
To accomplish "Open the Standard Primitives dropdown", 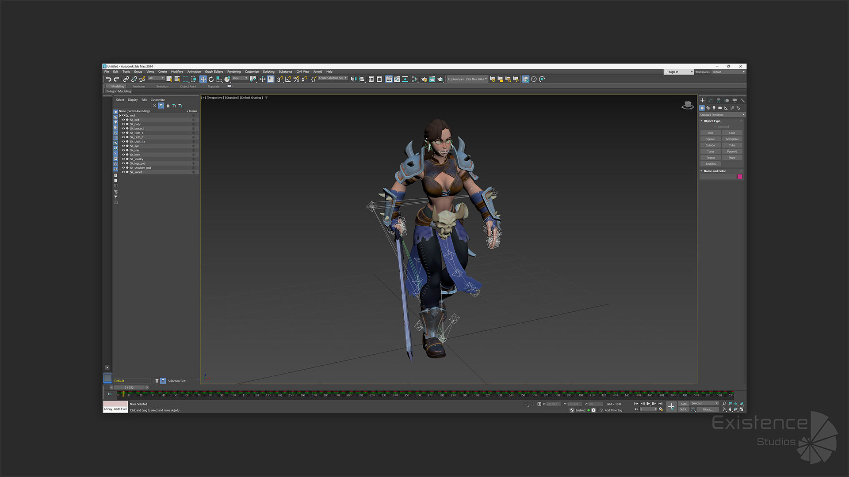I will coord(722,115).
